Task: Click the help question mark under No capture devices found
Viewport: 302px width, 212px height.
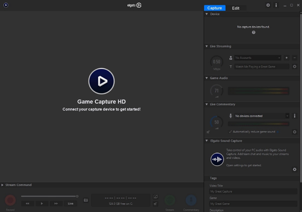Action: tap(254, 32)
